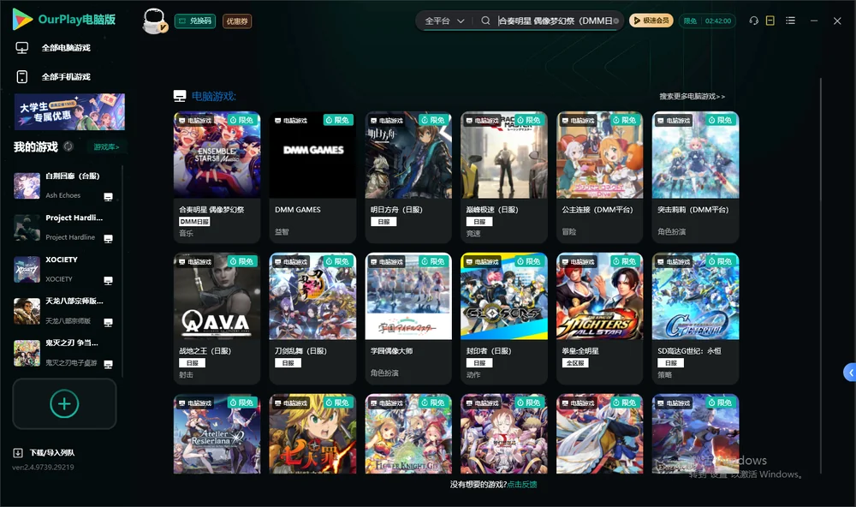Open the Closers 封印者 card
Viewport: 856px width, 507px height.
(504, 319)
